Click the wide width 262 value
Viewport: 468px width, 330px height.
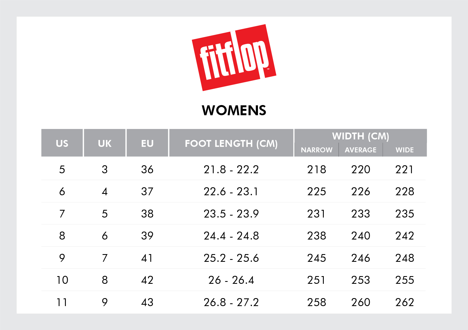tap(405, 302)
